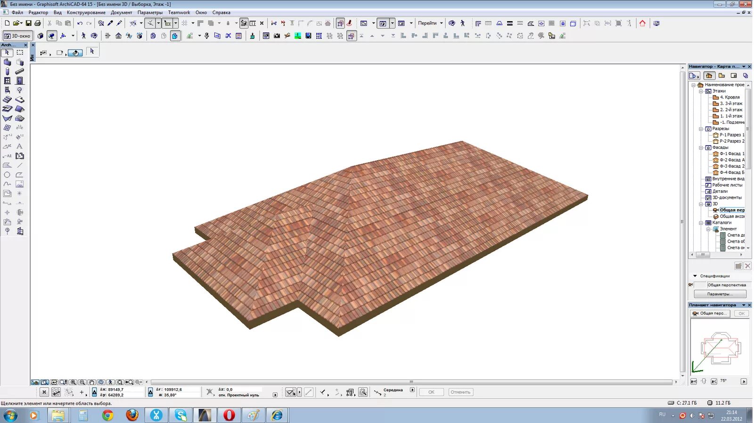Select the Line tool
This screenshot has height=423, width=754.
point(20,165)
